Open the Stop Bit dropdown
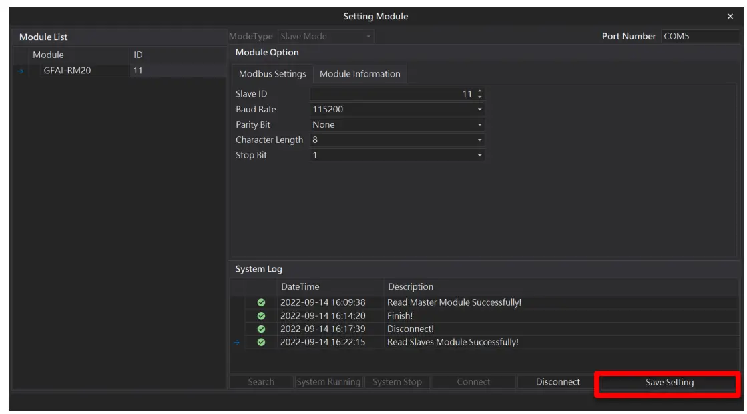 [x=480, y=155]
